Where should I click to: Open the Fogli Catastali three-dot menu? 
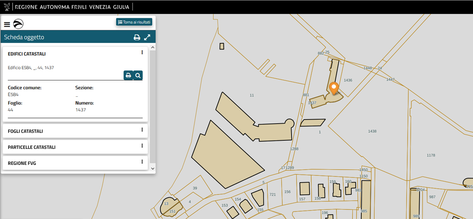(142, 130)
